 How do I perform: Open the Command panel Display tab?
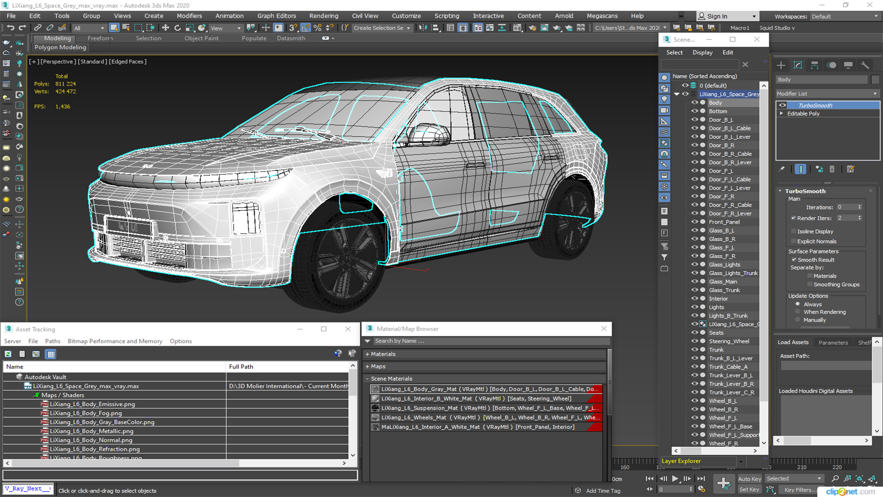(848, 65)
